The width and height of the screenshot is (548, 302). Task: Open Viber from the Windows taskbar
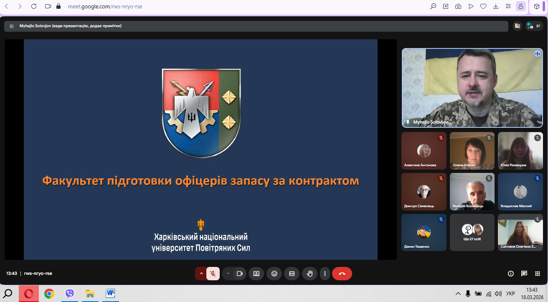coord(70,294)
